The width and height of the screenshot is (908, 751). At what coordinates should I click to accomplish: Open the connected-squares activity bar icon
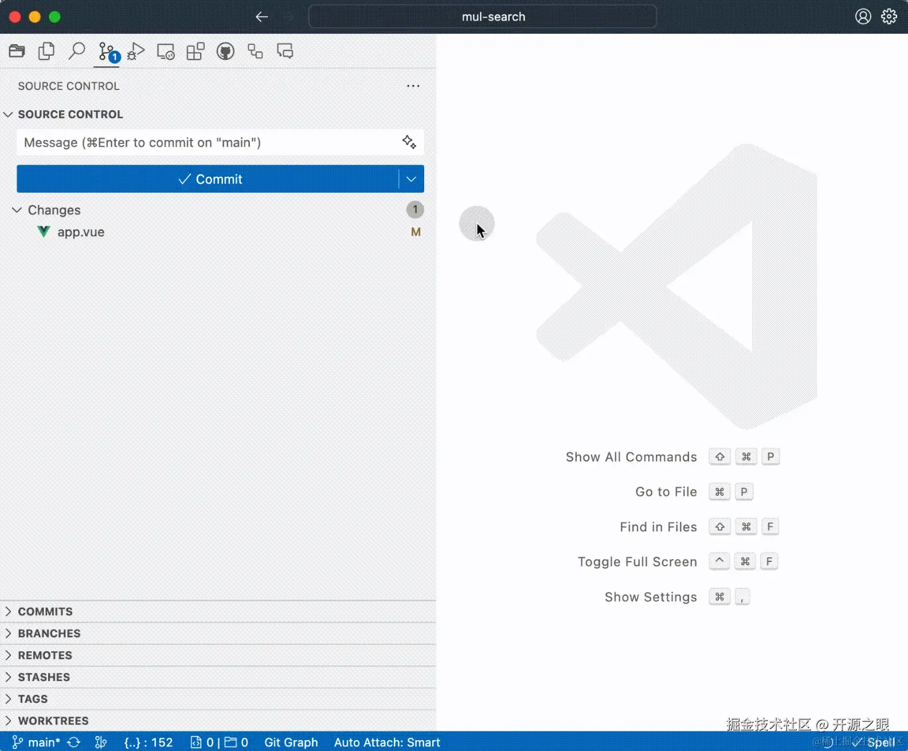pyautogui.click(x=255, y=52)
